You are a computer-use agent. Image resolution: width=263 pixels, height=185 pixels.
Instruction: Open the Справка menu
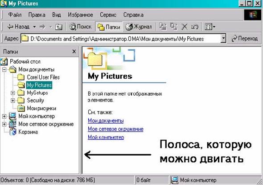(x=133, y=15)
